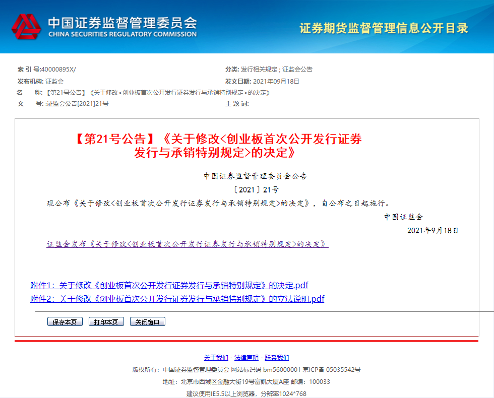Viewport: 494px width, 398px height.
Task: Open the 关于我们 footer link
Action: (x=216, y=357)
